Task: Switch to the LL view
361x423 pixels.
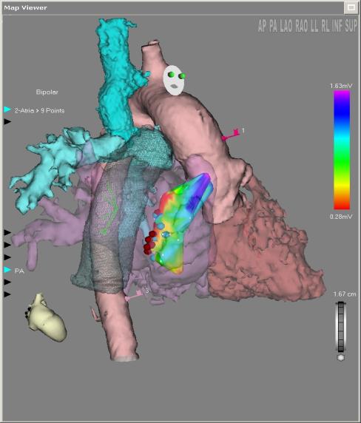Action: [315, 26]
